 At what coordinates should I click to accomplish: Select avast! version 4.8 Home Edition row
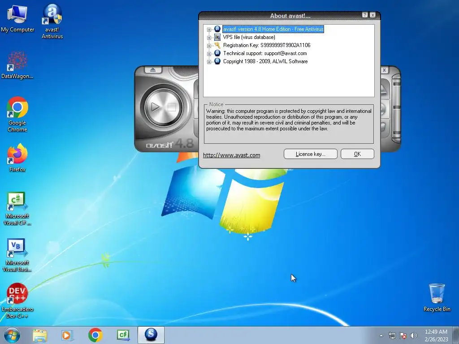point(273,29)
